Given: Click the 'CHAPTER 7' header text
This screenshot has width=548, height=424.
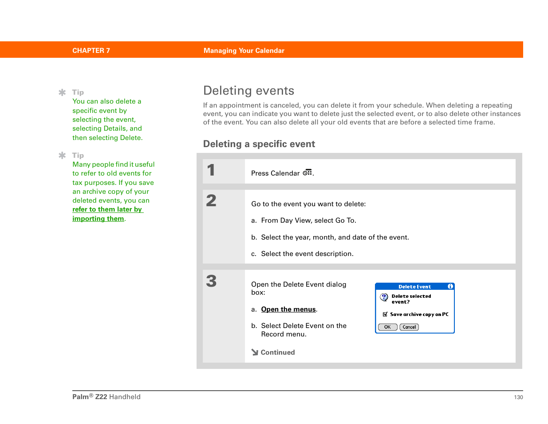Looking at the screenshot, I should point(91,51).
